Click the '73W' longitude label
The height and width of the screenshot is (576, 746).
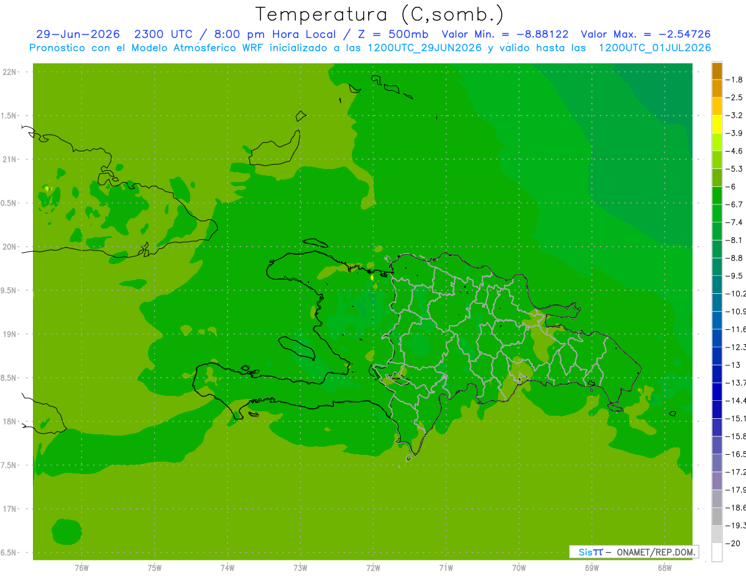pyautogui.click(x=300, y=569)
